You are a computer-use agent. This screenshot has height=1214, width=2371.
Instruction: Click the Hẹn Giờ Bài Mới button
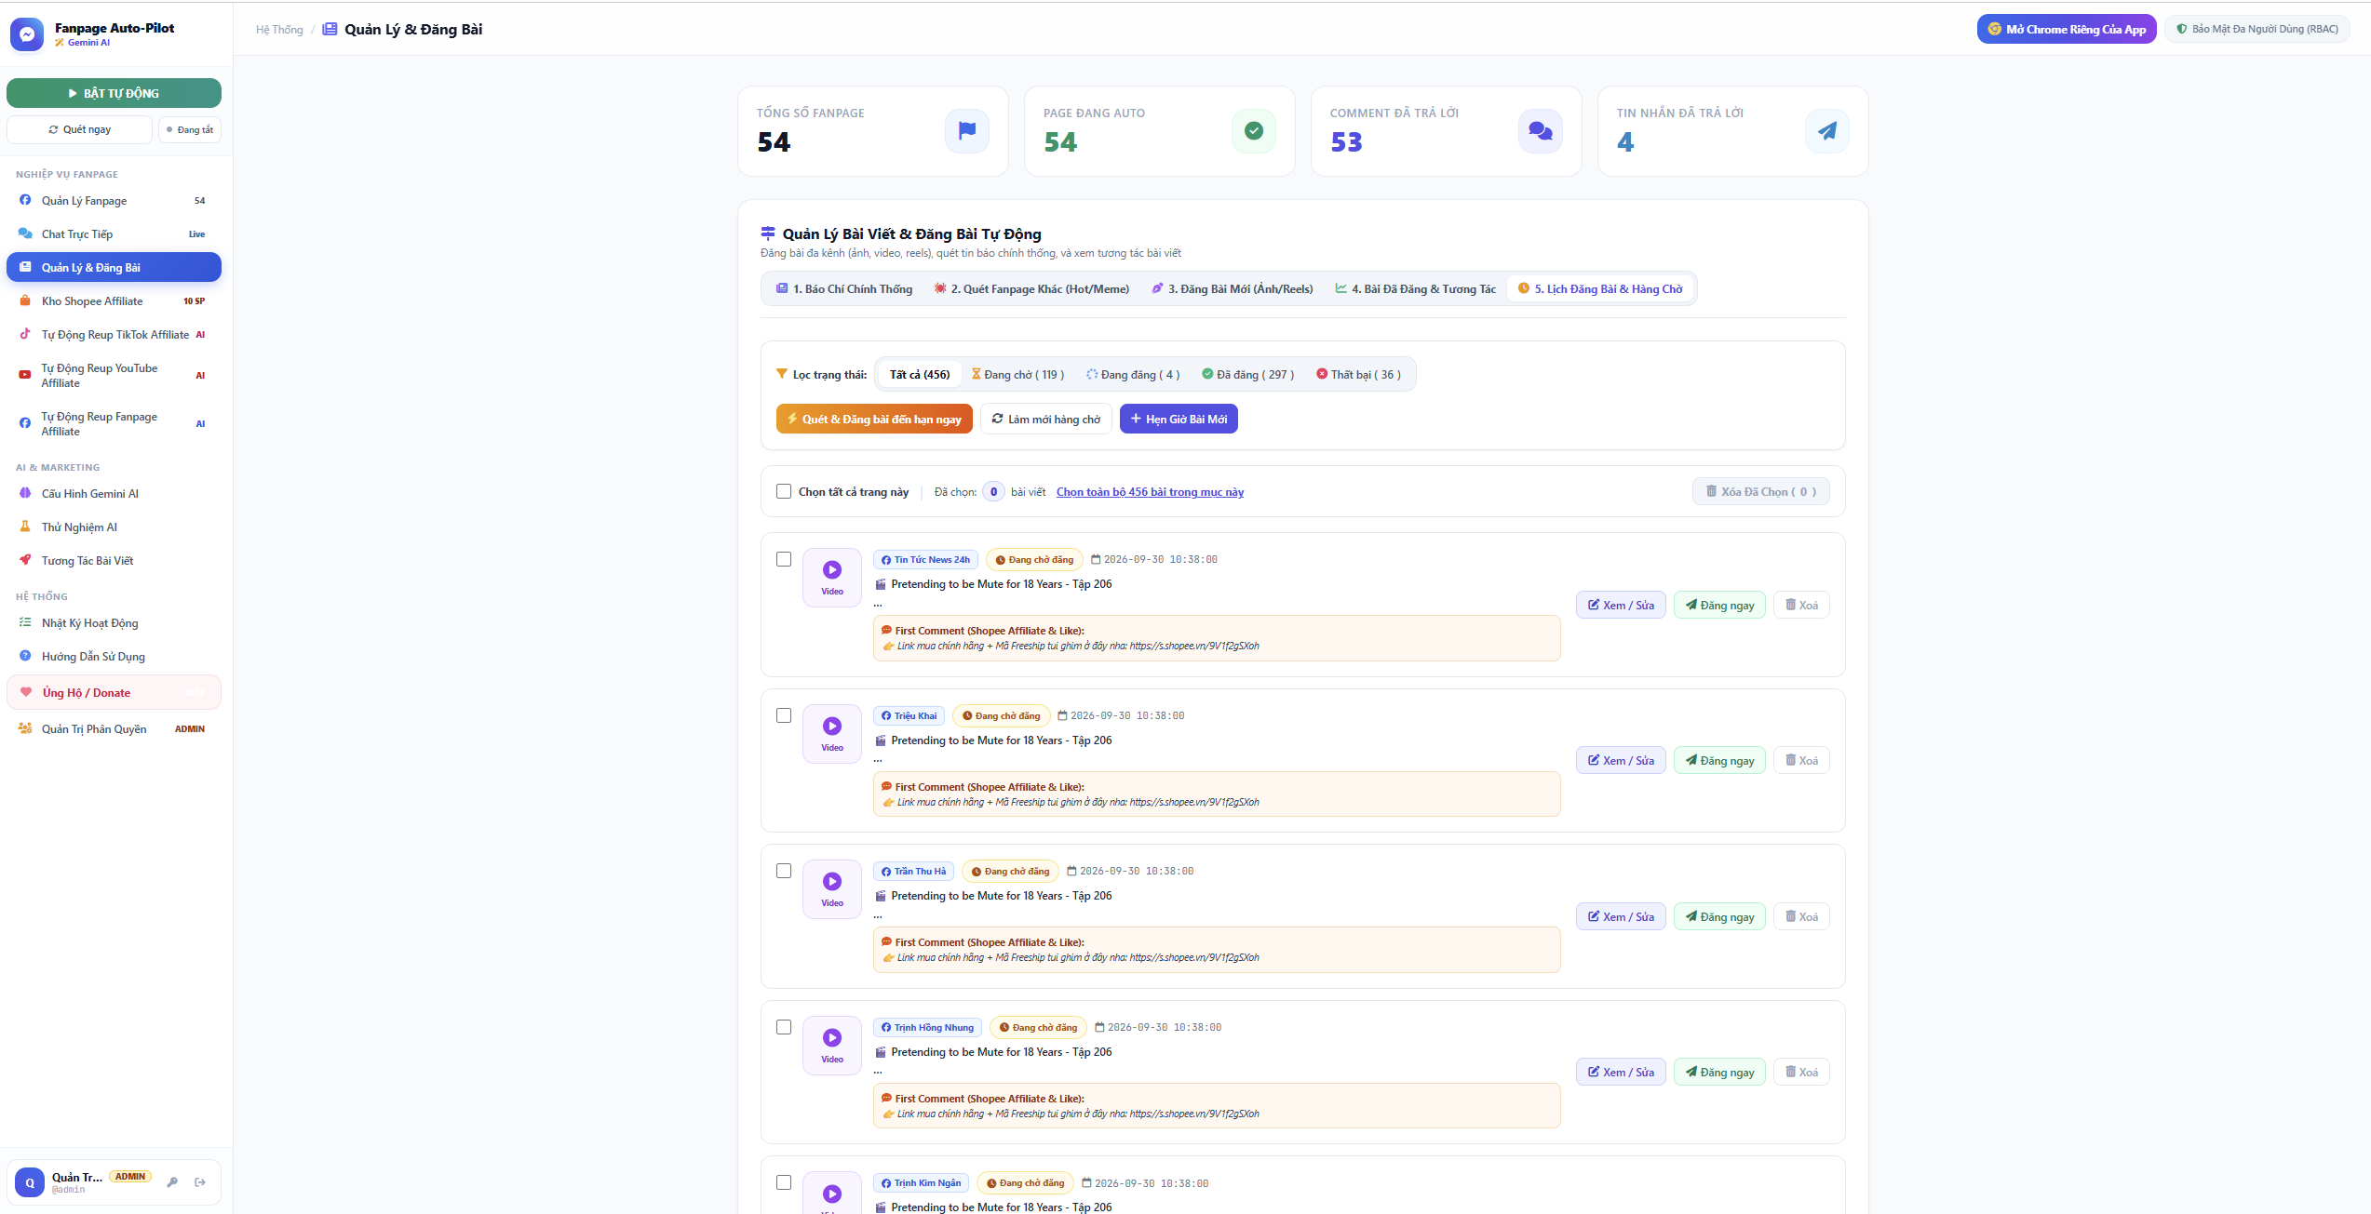[x=1179, y=419]
